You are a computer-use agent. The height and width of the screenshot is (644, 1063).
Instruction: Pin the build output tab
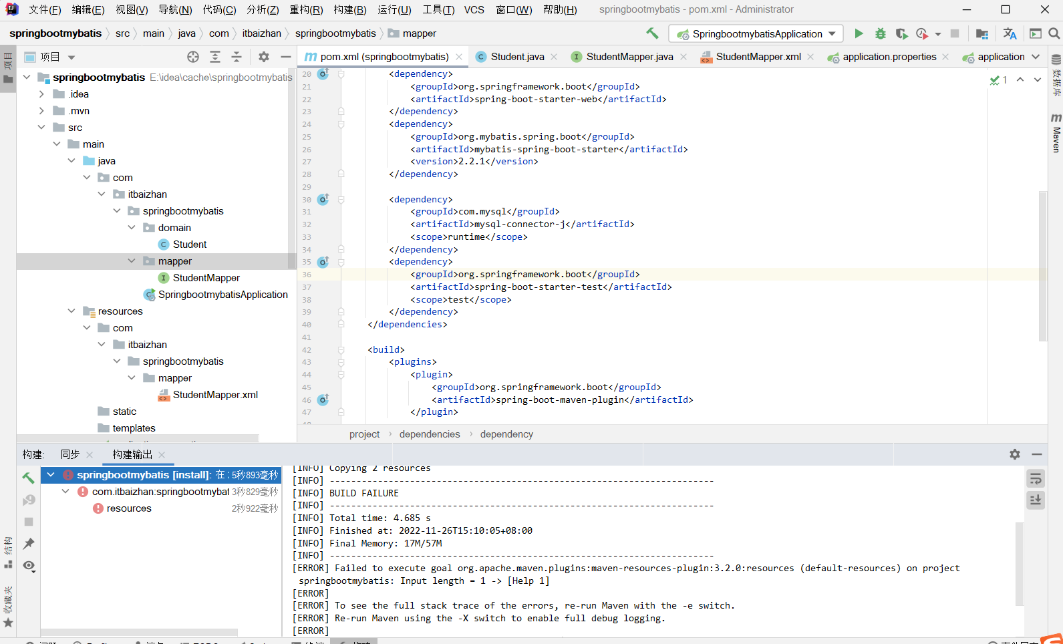pos(28,543)
